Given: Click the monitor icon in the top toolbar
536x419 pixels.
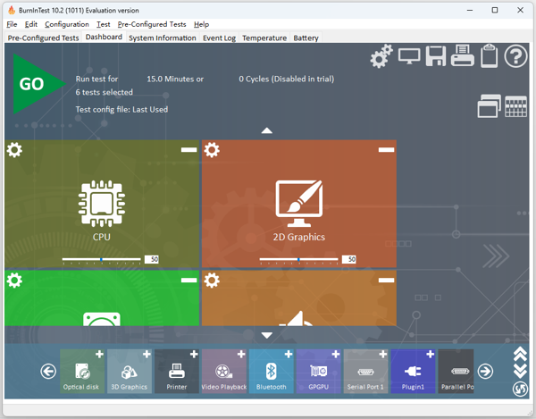Looking at the screenshot, I should tap(409, 56).
